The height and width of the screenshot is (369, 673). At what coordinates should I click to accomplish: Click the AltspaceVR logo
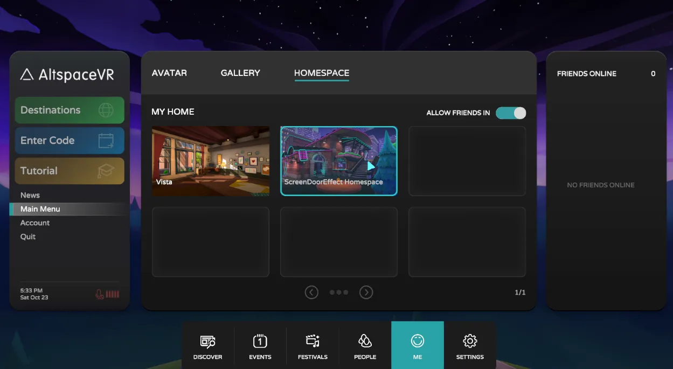(67, 74)
